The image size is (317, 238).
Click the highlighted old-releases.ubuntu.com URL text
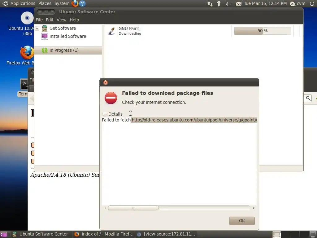(194, 120)
